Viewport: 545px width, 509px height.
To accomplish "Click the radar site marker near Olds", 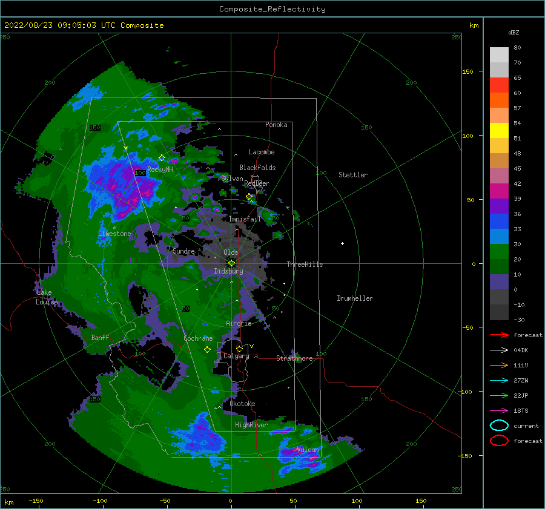I will [231, 263].
